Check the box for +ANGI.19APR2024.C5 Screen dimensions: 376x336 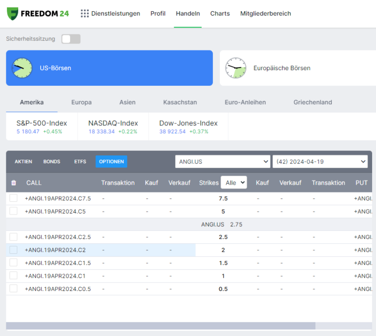coord(13,211)
